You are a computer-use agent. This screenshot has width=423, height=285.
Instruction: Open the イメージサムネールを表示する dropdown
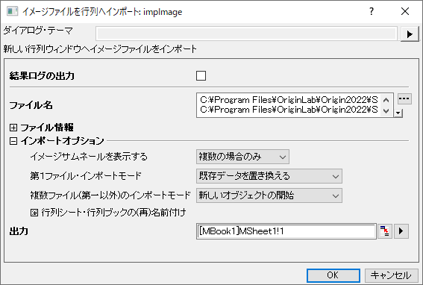coord(242,157)
